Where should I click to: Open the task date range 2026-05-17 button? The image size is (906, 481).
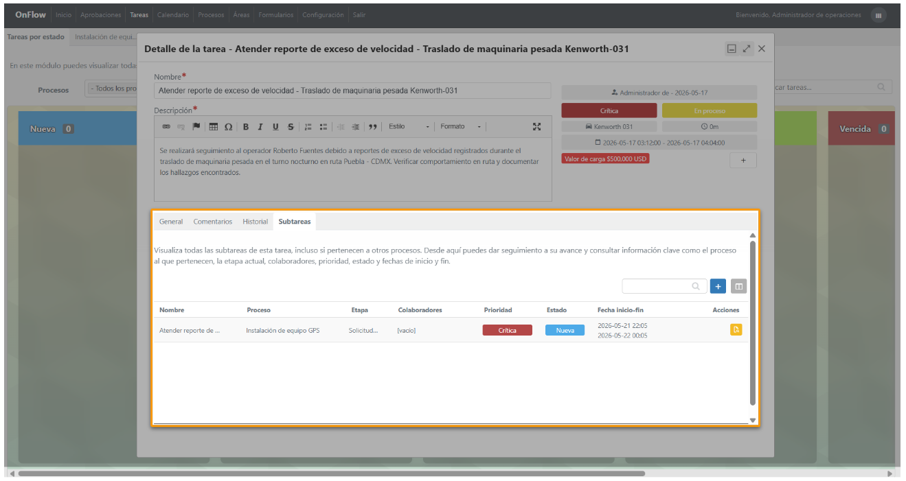click(x=659, y=143)
